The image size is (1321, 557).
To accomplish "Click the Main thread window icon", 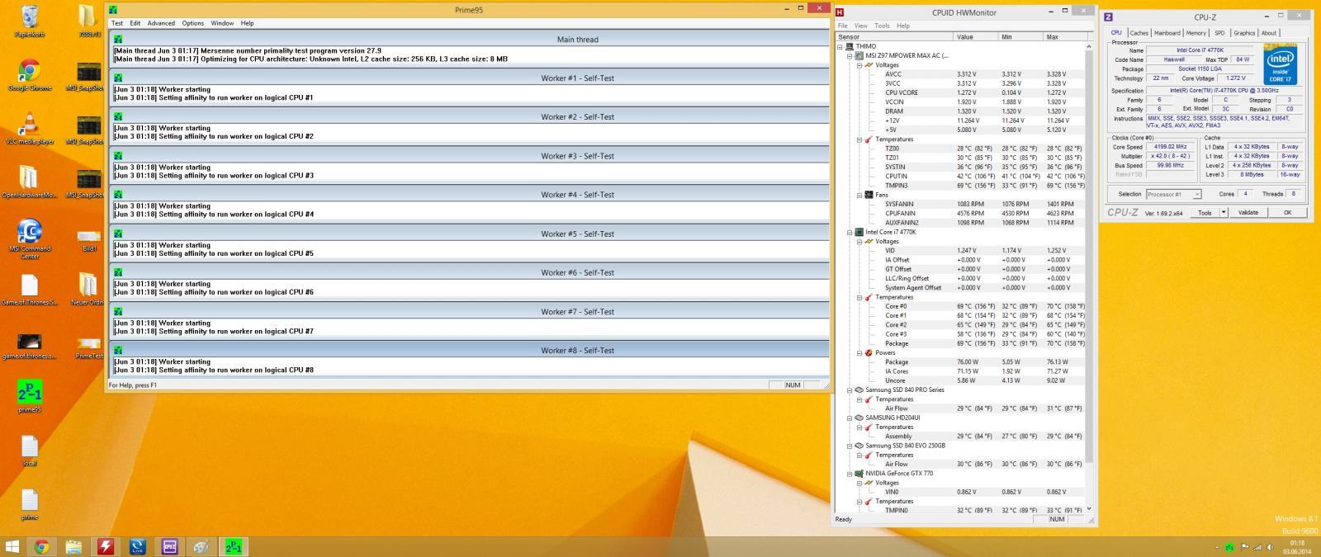I will click(x=118, y=39).
